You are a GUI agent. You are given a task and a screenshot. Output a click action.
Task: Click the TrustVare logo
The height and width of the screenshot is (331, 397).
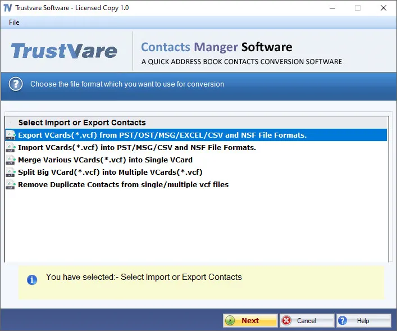tap(64, 51)
